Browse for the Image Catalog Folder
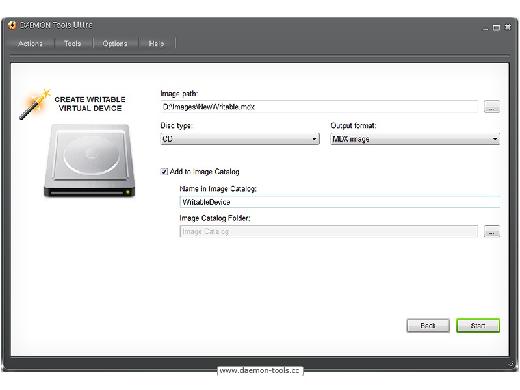This screenshot has width=520, height=390. (x=492, y=231)
